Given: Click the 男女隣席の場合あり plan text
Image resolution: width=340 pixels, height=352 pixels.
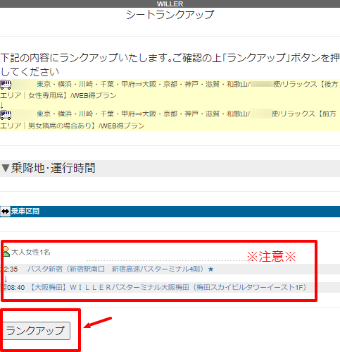Looking at the screenshot, I should coord(60,126).
